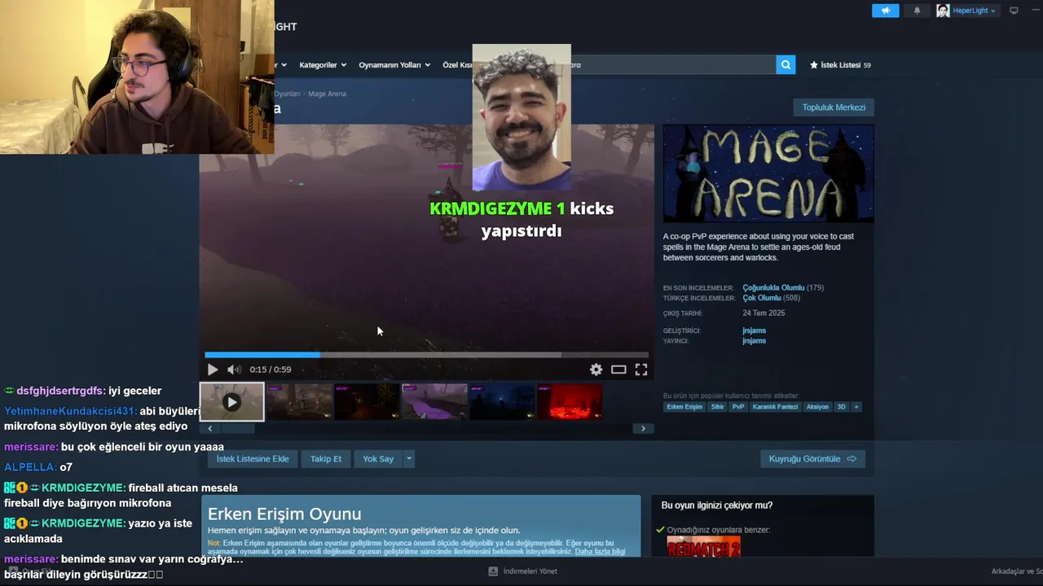Screen dimensions: 1043x586
Task: Enter fullscreen on the trailer video
Action: click(x=641, y=370)
